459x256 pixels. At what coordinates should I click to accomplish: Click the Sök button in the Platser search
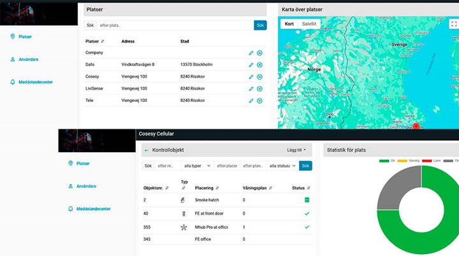tap(260, 25)
